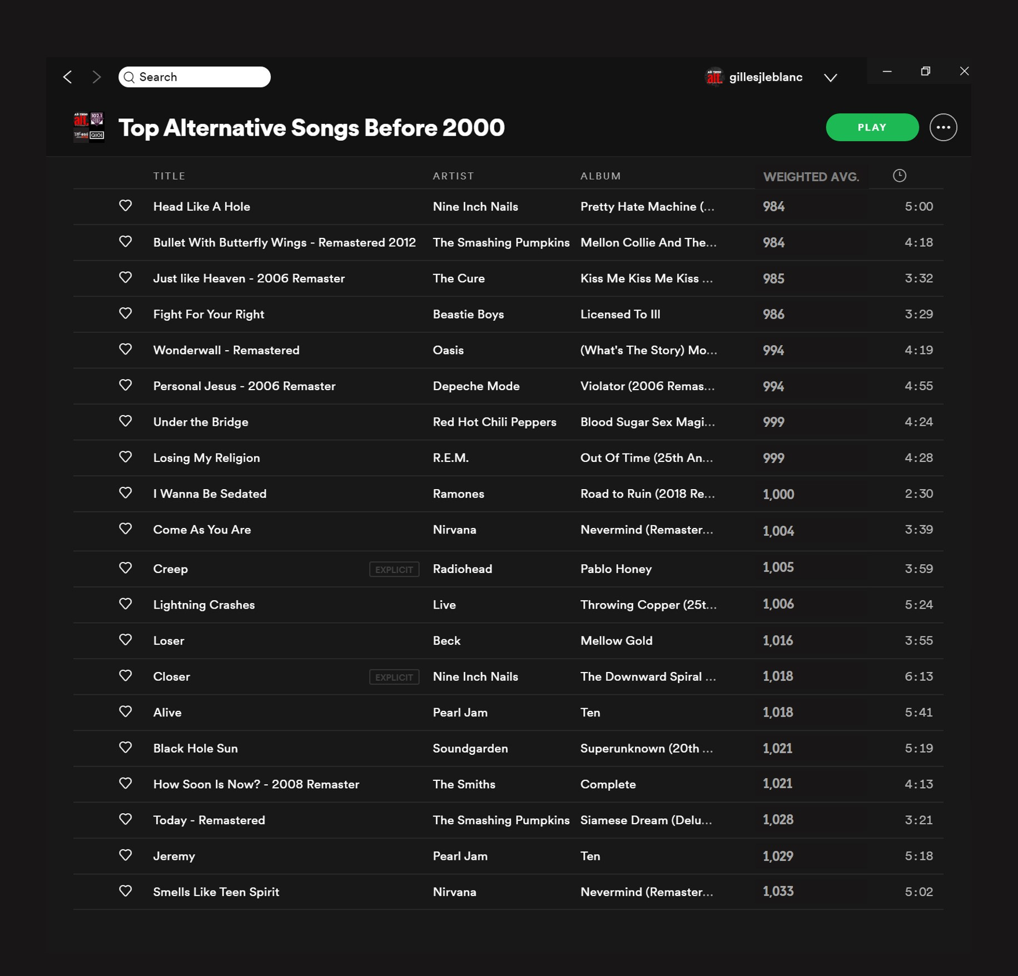
Task: Sort by the ARTIST column header
Action: click(453, 176)
